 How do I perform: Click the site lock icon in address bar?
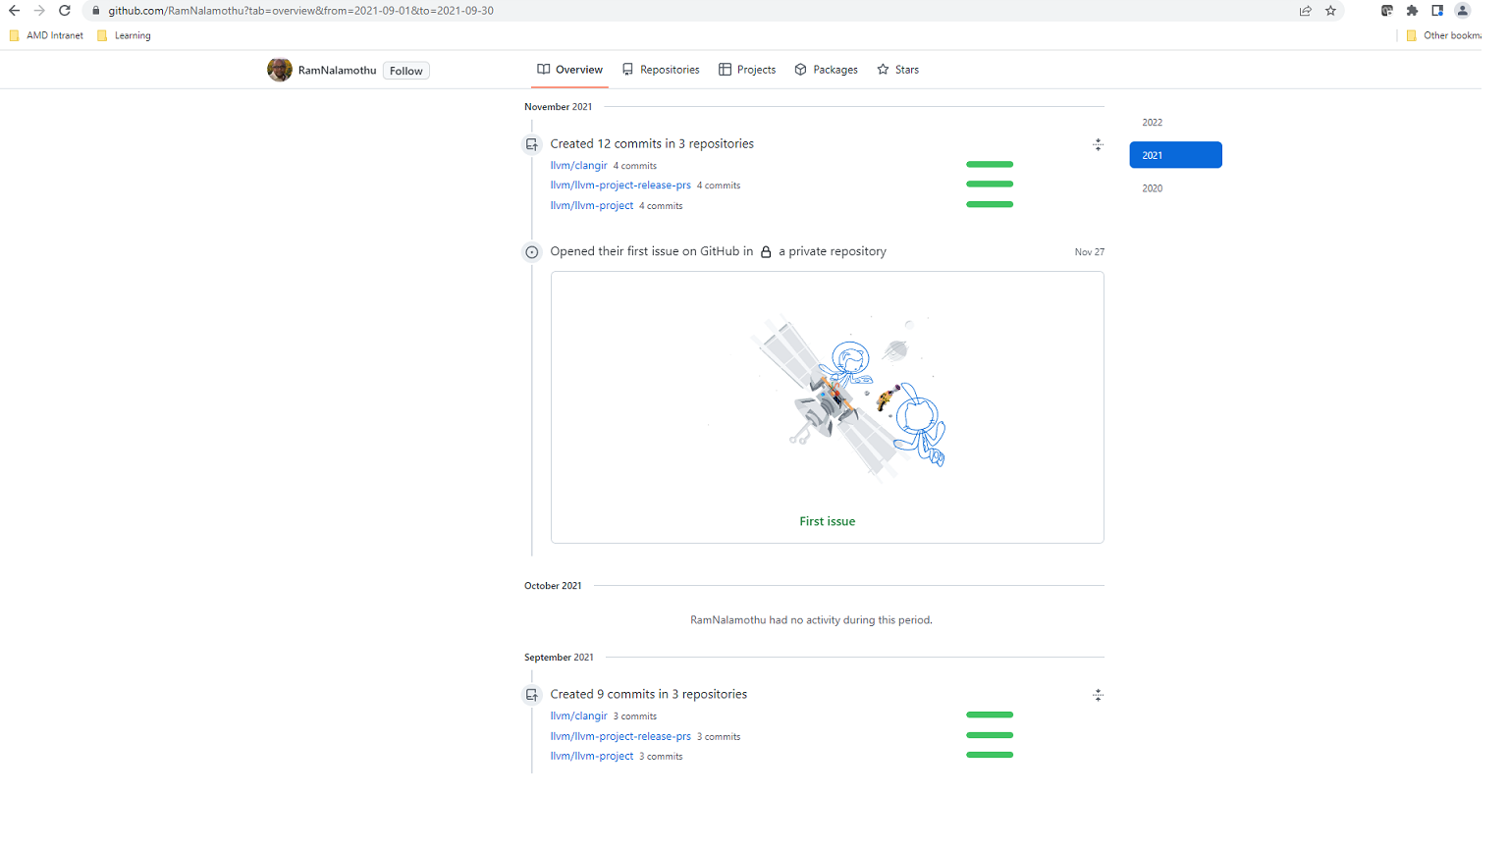95,11
